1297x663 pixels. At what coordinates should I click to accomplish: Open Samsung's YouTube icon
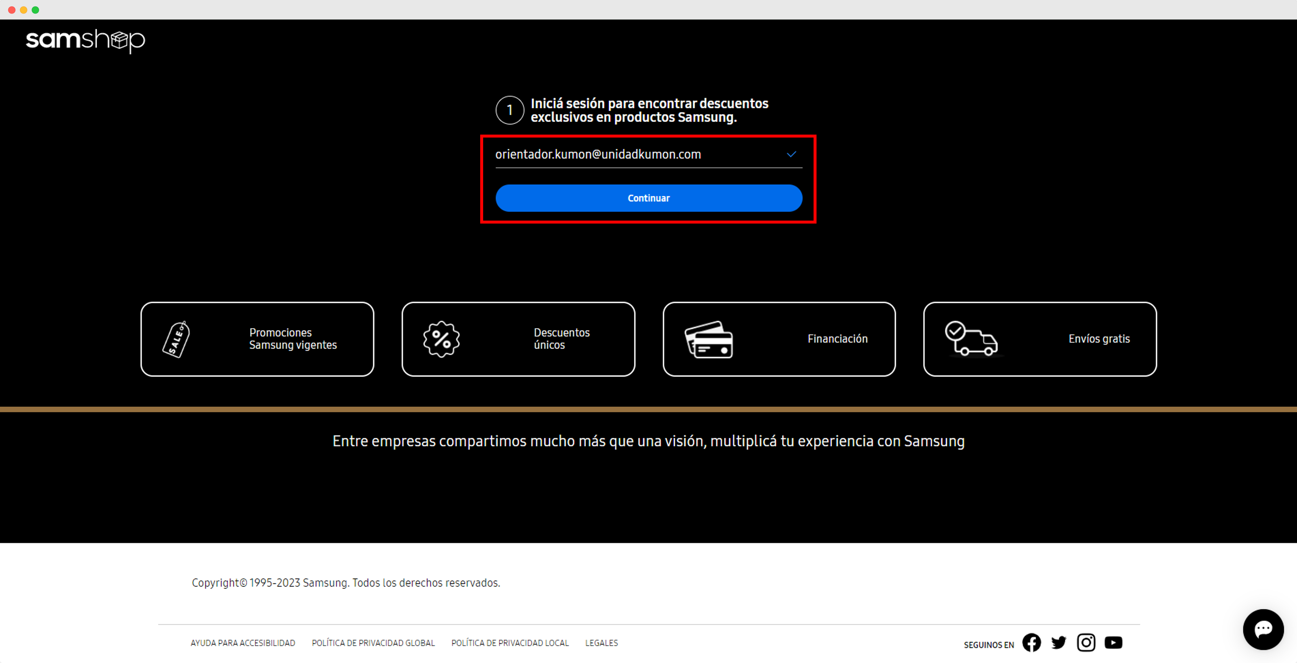1113,642
